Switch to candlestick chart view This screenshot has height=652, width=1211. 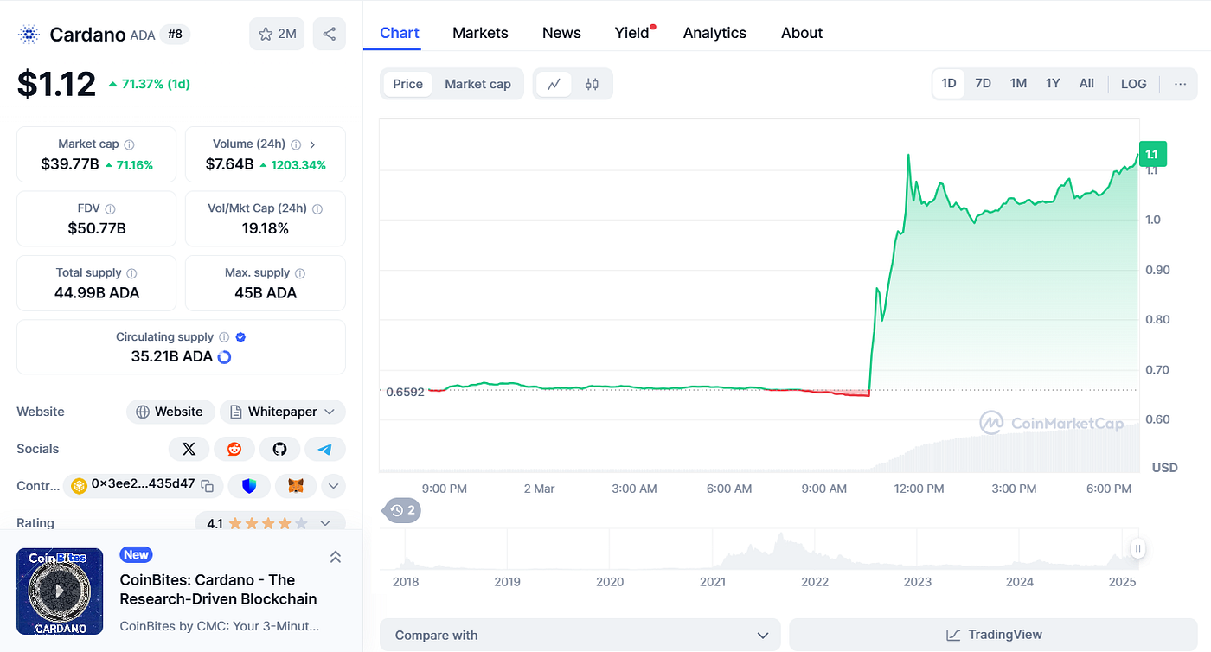(x=592, y=84)
